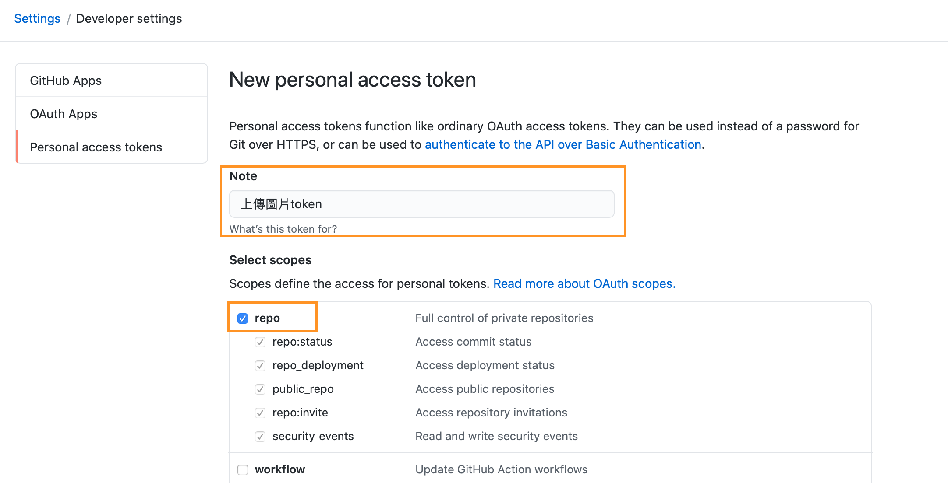Click the security_events scope label

313,436
